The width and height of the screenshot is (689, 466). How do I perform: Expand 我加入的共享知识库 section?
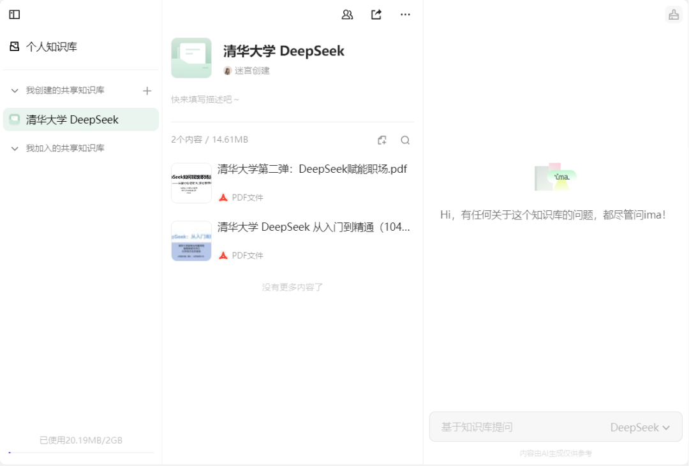tap(14, 147)
